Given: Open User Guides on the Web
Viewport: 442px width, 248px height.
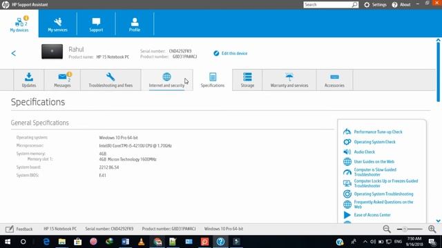Looking at the screenshot, I should [374, 162].
